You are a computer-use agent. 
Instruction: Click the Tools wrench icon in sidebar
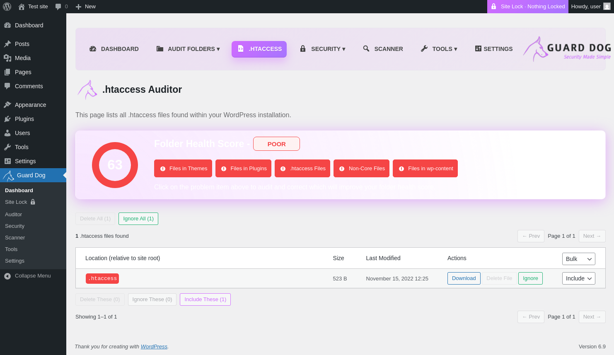click(7, 147)
